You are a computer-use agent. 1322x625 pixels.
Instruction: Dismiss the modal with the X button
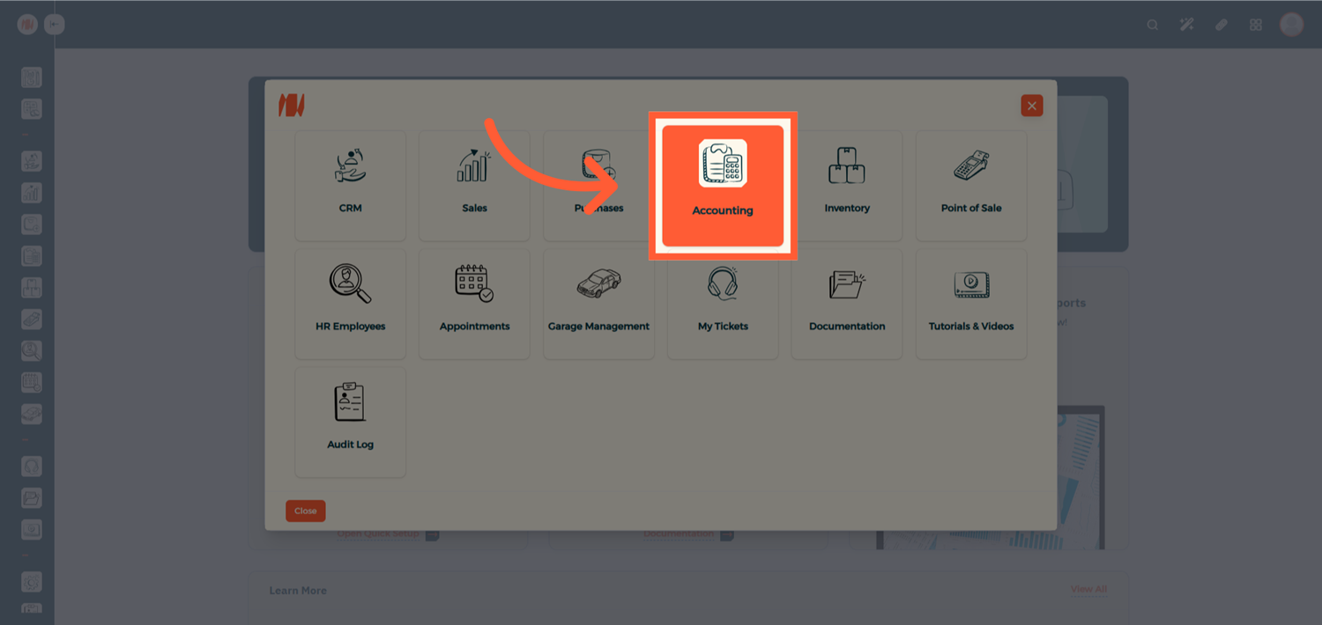(1031, 106)
